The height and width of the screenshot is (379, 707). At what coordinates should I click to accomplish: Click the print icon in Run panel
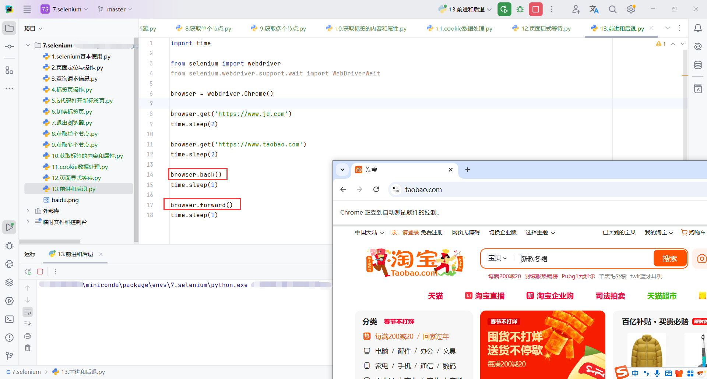pos(28,336)
